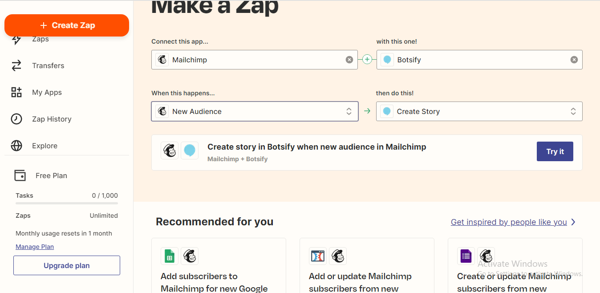Viewport: 600px width, 293px height.
Task: Click the chevron next to Get inspired
Action: tap(573, 222)
